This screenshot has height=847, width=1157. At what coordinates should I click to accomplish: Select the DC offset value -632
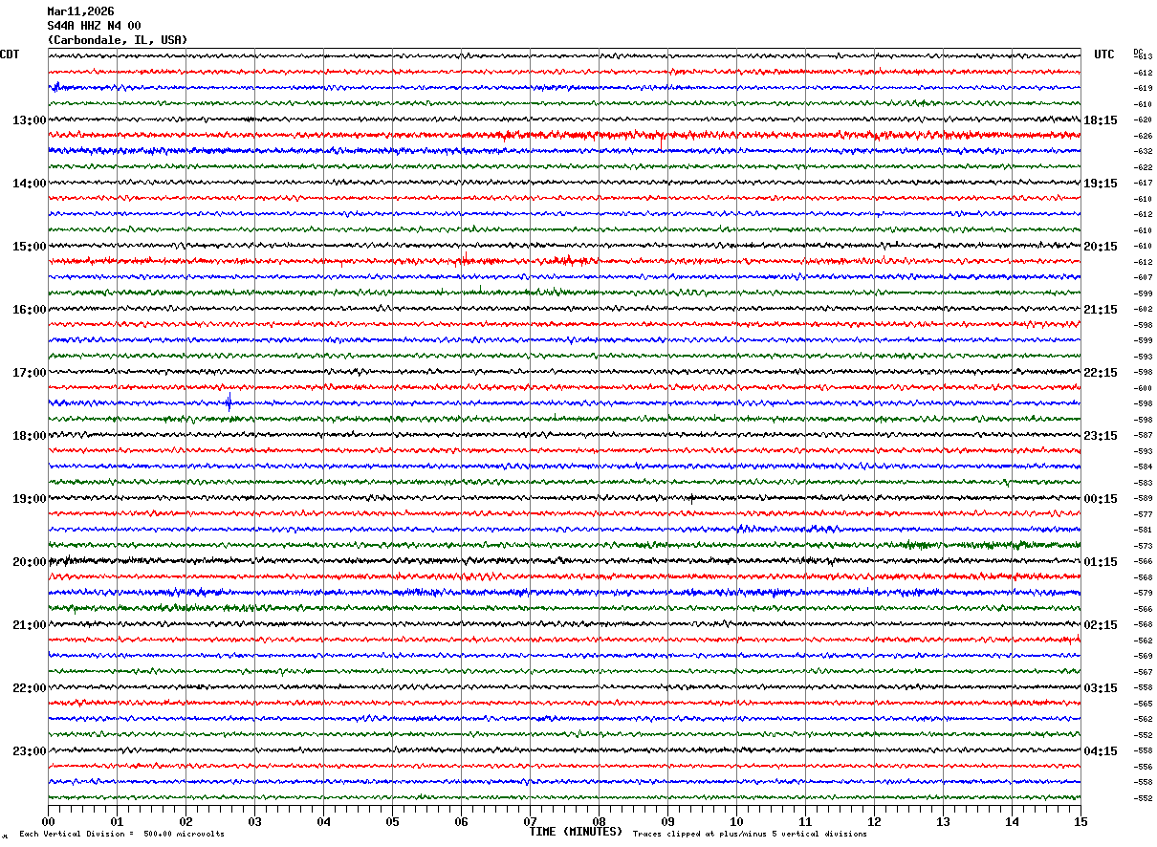click(1143, 152)
